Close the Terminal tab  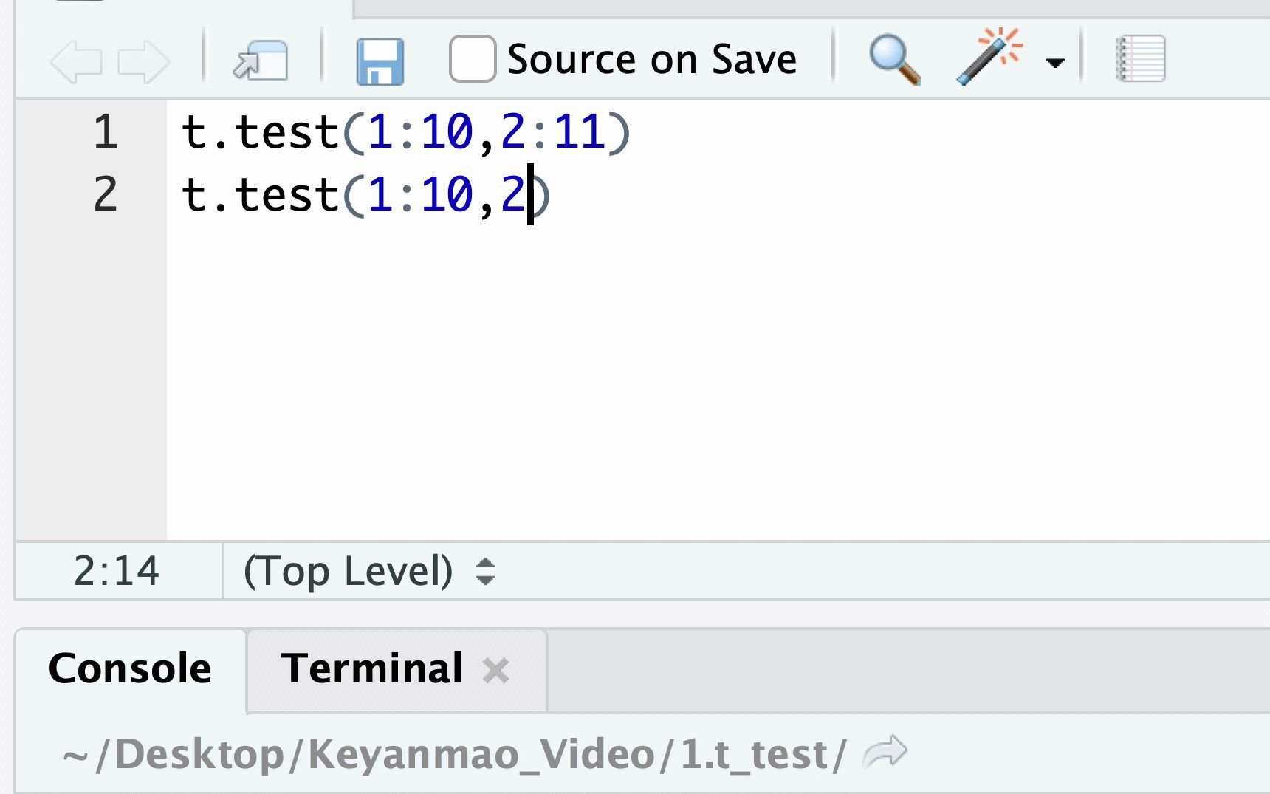(x=495, y=671)
